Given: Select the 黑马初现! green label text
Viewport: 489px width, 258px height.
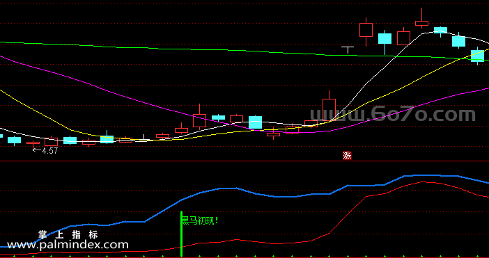Looking at the screenshot, I should [200, 221].
